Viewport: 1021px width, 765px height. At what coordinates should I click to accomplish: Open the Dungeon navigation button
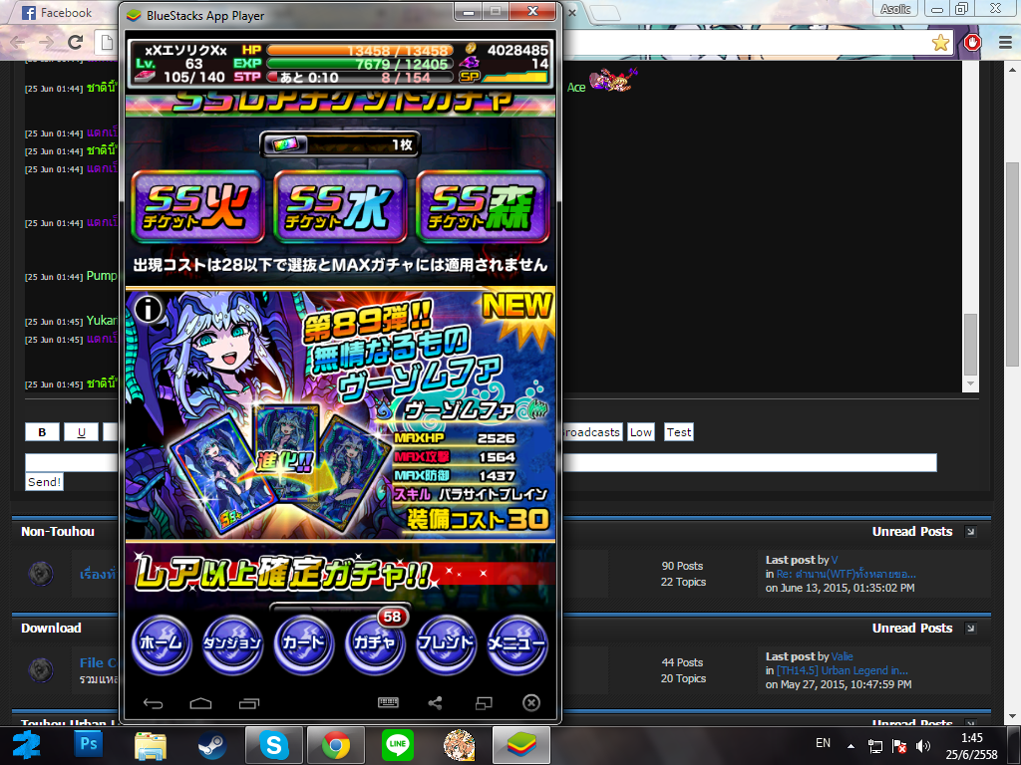pyautogui.click(x=231, y=643)
